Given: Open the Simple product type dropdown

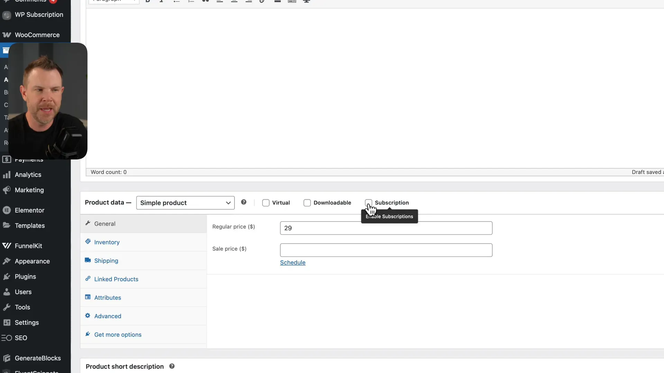Looking at the screenshot, I should coord(185,203).
